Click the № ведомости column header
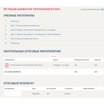104x104 pixels. pos(10,89)
